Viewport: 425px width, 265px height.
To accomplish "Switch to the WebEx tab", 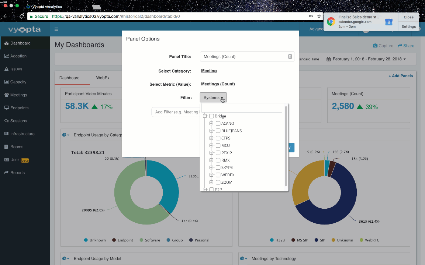I will tap(103, 78).
